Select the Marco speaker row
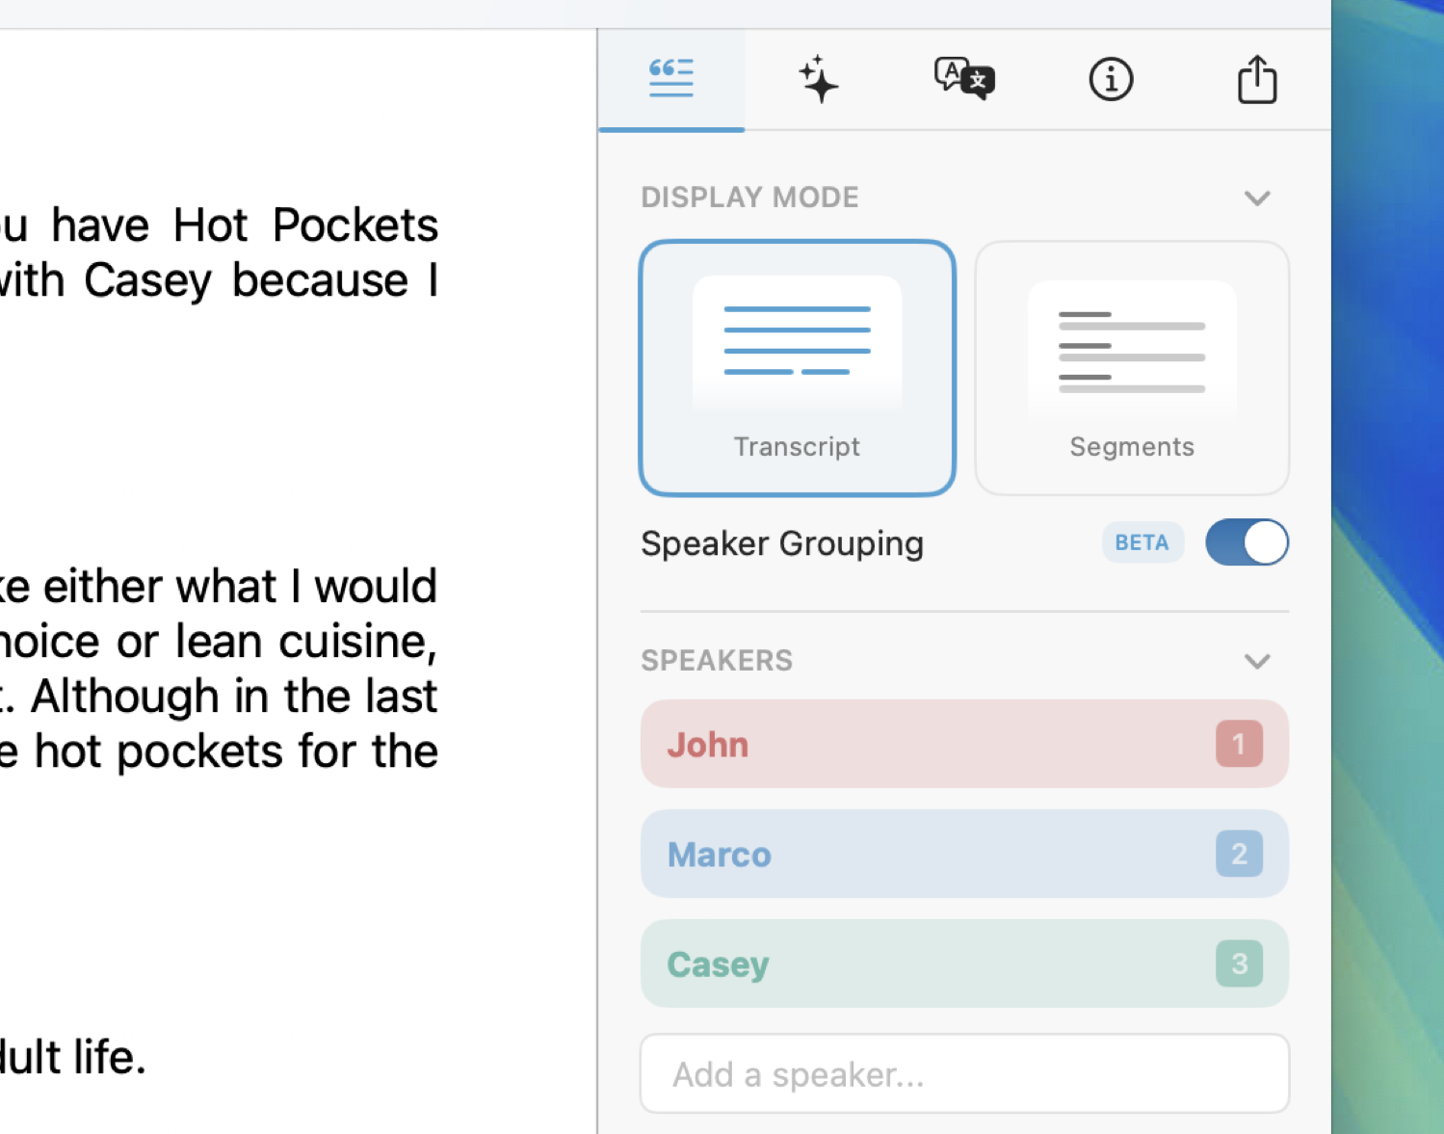This screenshot has height=1134, width=1444. [x=925, y=854]
